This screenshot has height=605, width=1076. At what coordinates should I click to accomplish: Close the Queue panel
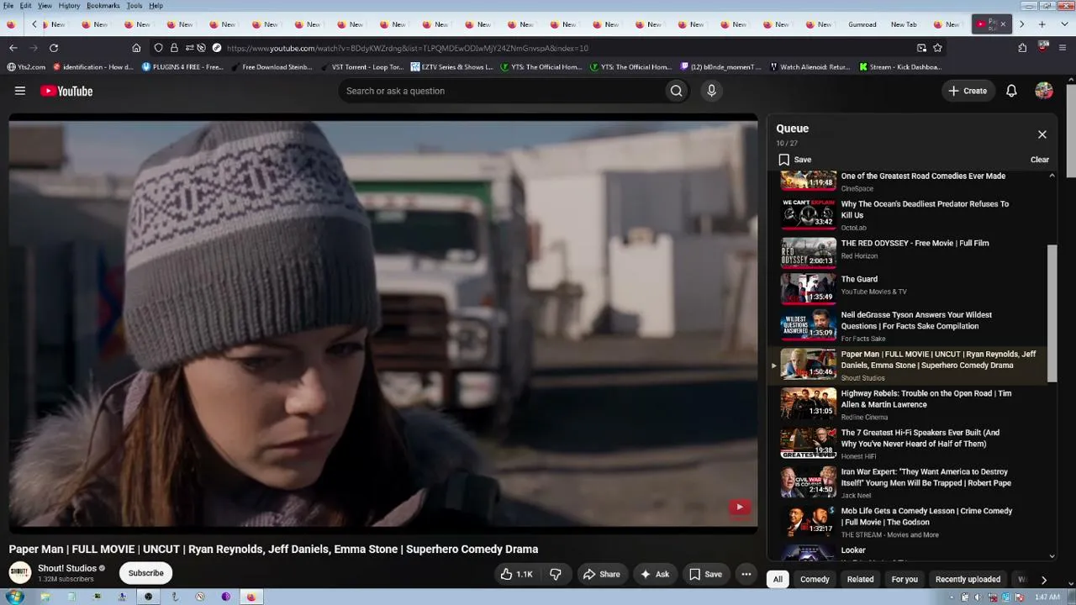click(x=1042, y=134)
